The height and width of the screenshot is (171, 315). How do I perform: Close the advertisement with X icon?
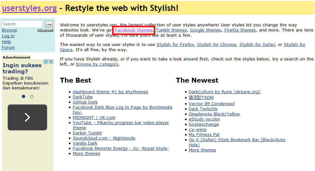pyautogui.click(x=51, y=61)
